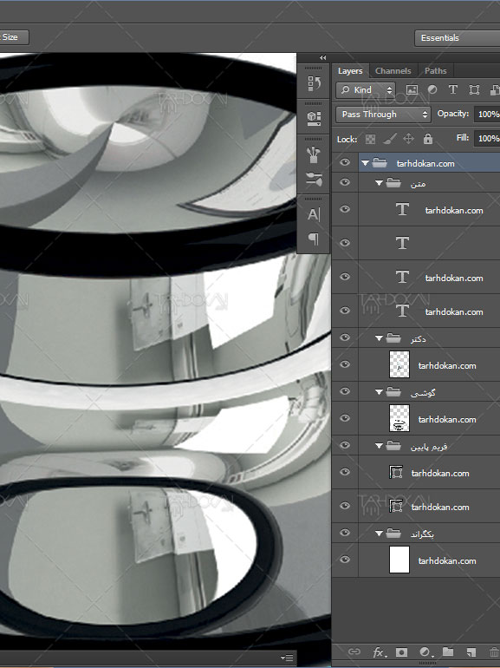Screen dimensions: 500x668
Task: Open the Pass Through blend mode dropdown
Action: [383, 115]
